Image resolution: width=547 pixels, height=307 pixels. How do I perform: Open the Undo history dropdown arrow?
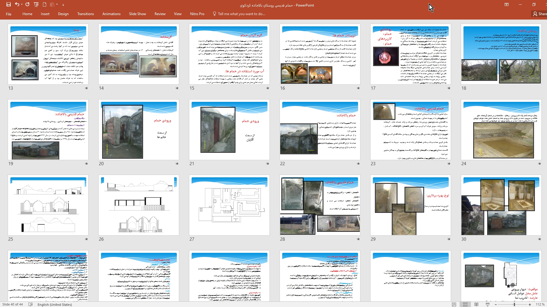tap(22, 5)
